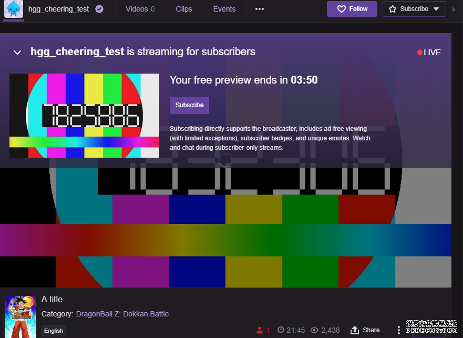Switch to the Videos tab
Screen dimensions: 463x338
(x=140, y=9)
